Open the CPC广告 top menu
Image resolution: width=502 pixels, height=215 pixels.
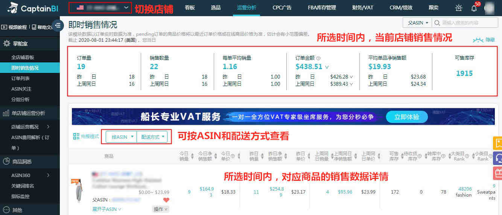click(x=282, y=8)
